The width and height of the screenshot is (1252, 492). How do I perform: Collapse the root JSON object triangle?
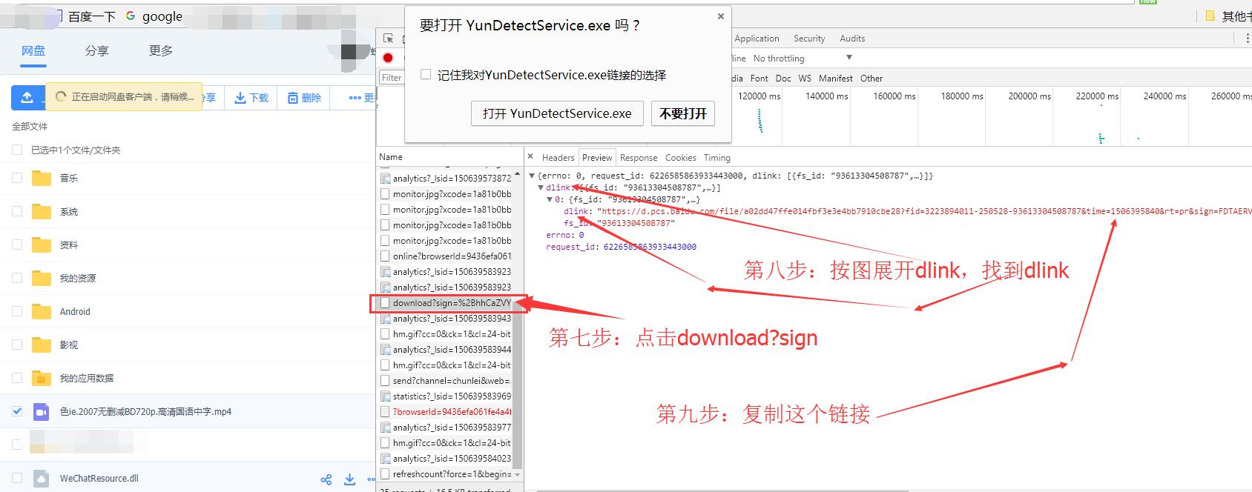[532, 176]
